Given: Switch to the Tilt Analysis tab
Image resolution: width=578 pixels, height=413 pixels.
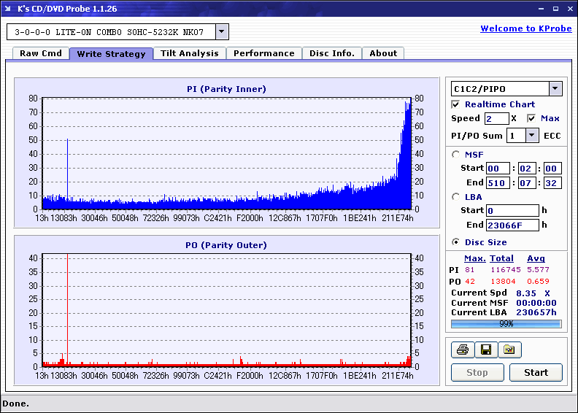Looking at the screenshot, I should [x=190, y=53].
